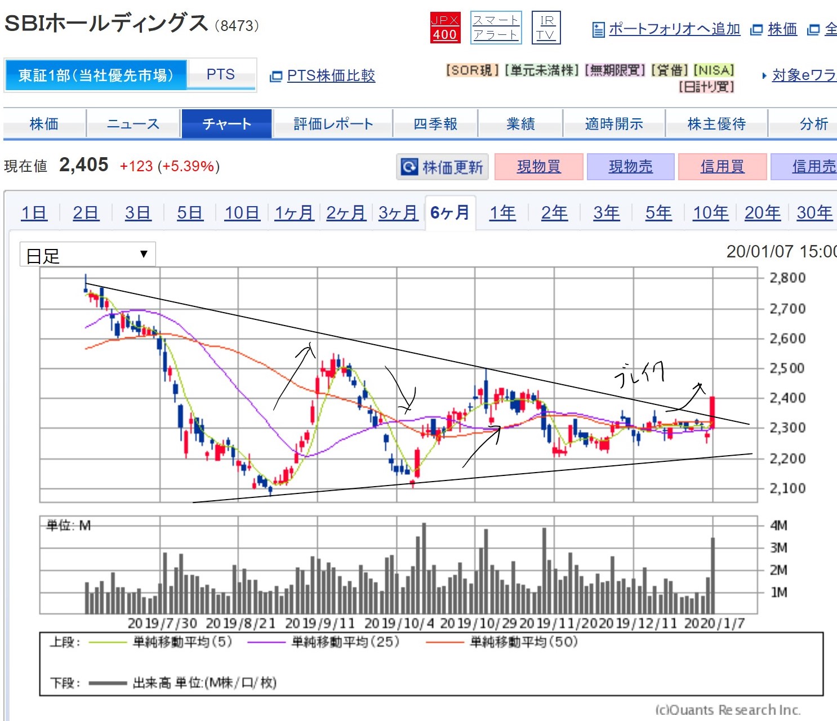The image size is (837, 721).
Task: Click the 現物買 button
Action: coord(538,167)
